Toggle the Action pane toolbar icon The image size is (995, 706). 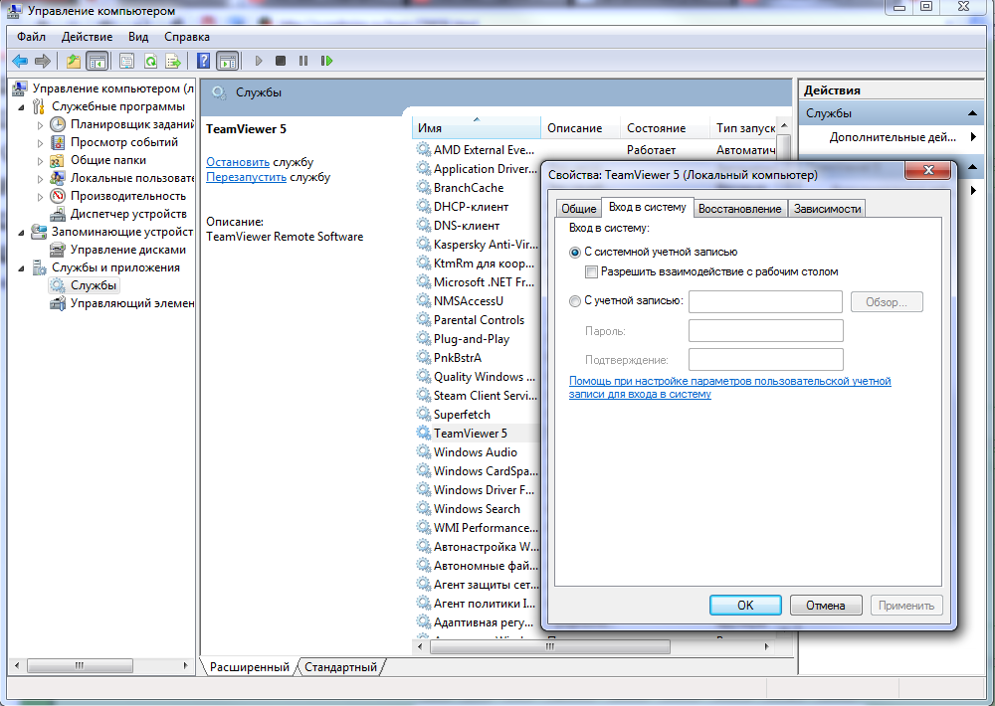coord(227,61)
